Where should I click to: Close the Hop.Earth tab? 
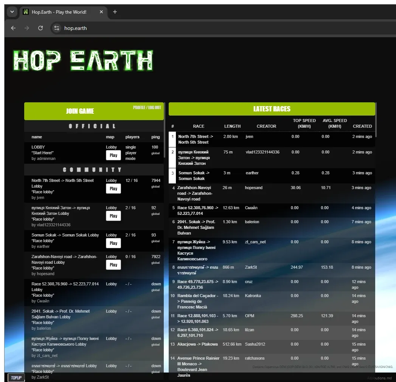(x=101, y=12)
